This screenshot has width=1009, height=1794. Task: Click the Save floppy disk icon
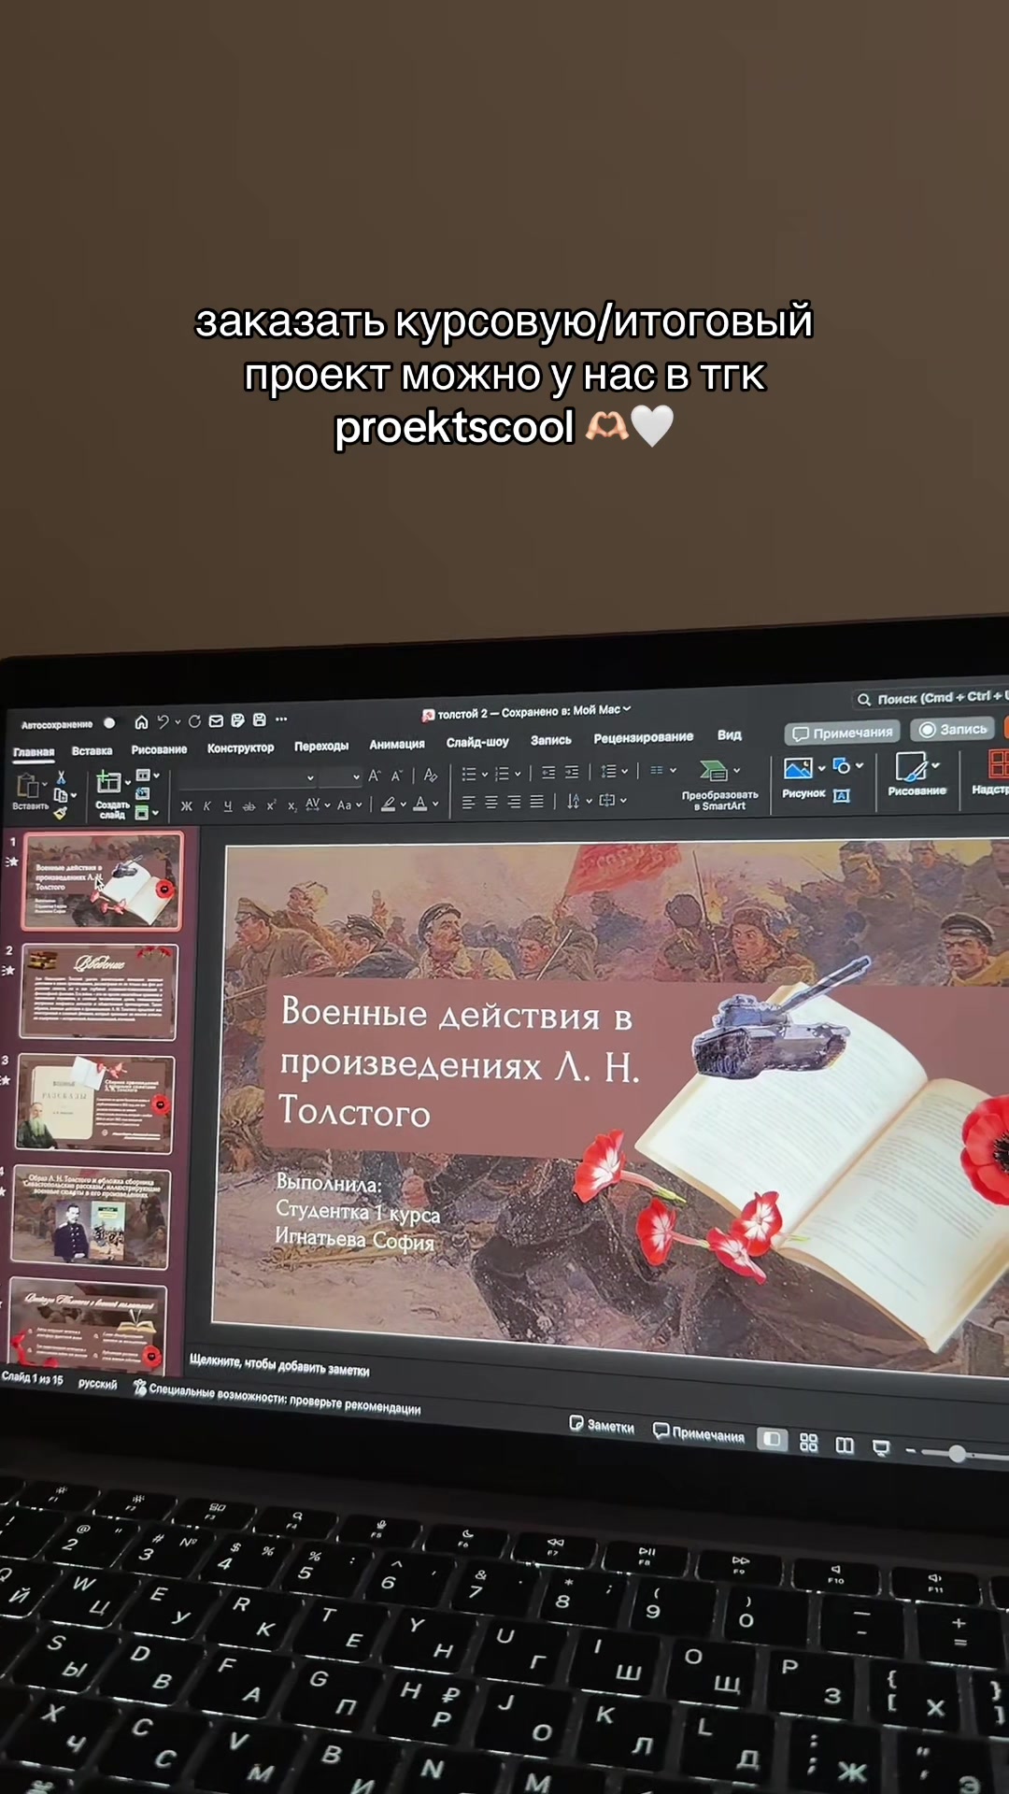tap(259, 719)
